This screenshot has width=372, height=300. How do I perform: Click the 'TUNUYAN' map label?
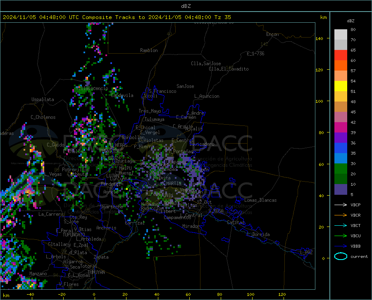tap(96, 272)
